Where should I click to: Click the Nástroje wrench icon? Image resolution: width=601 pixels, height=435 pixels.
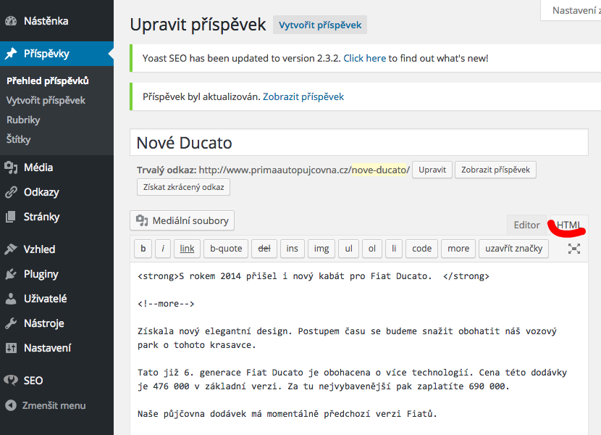(11, 323)
